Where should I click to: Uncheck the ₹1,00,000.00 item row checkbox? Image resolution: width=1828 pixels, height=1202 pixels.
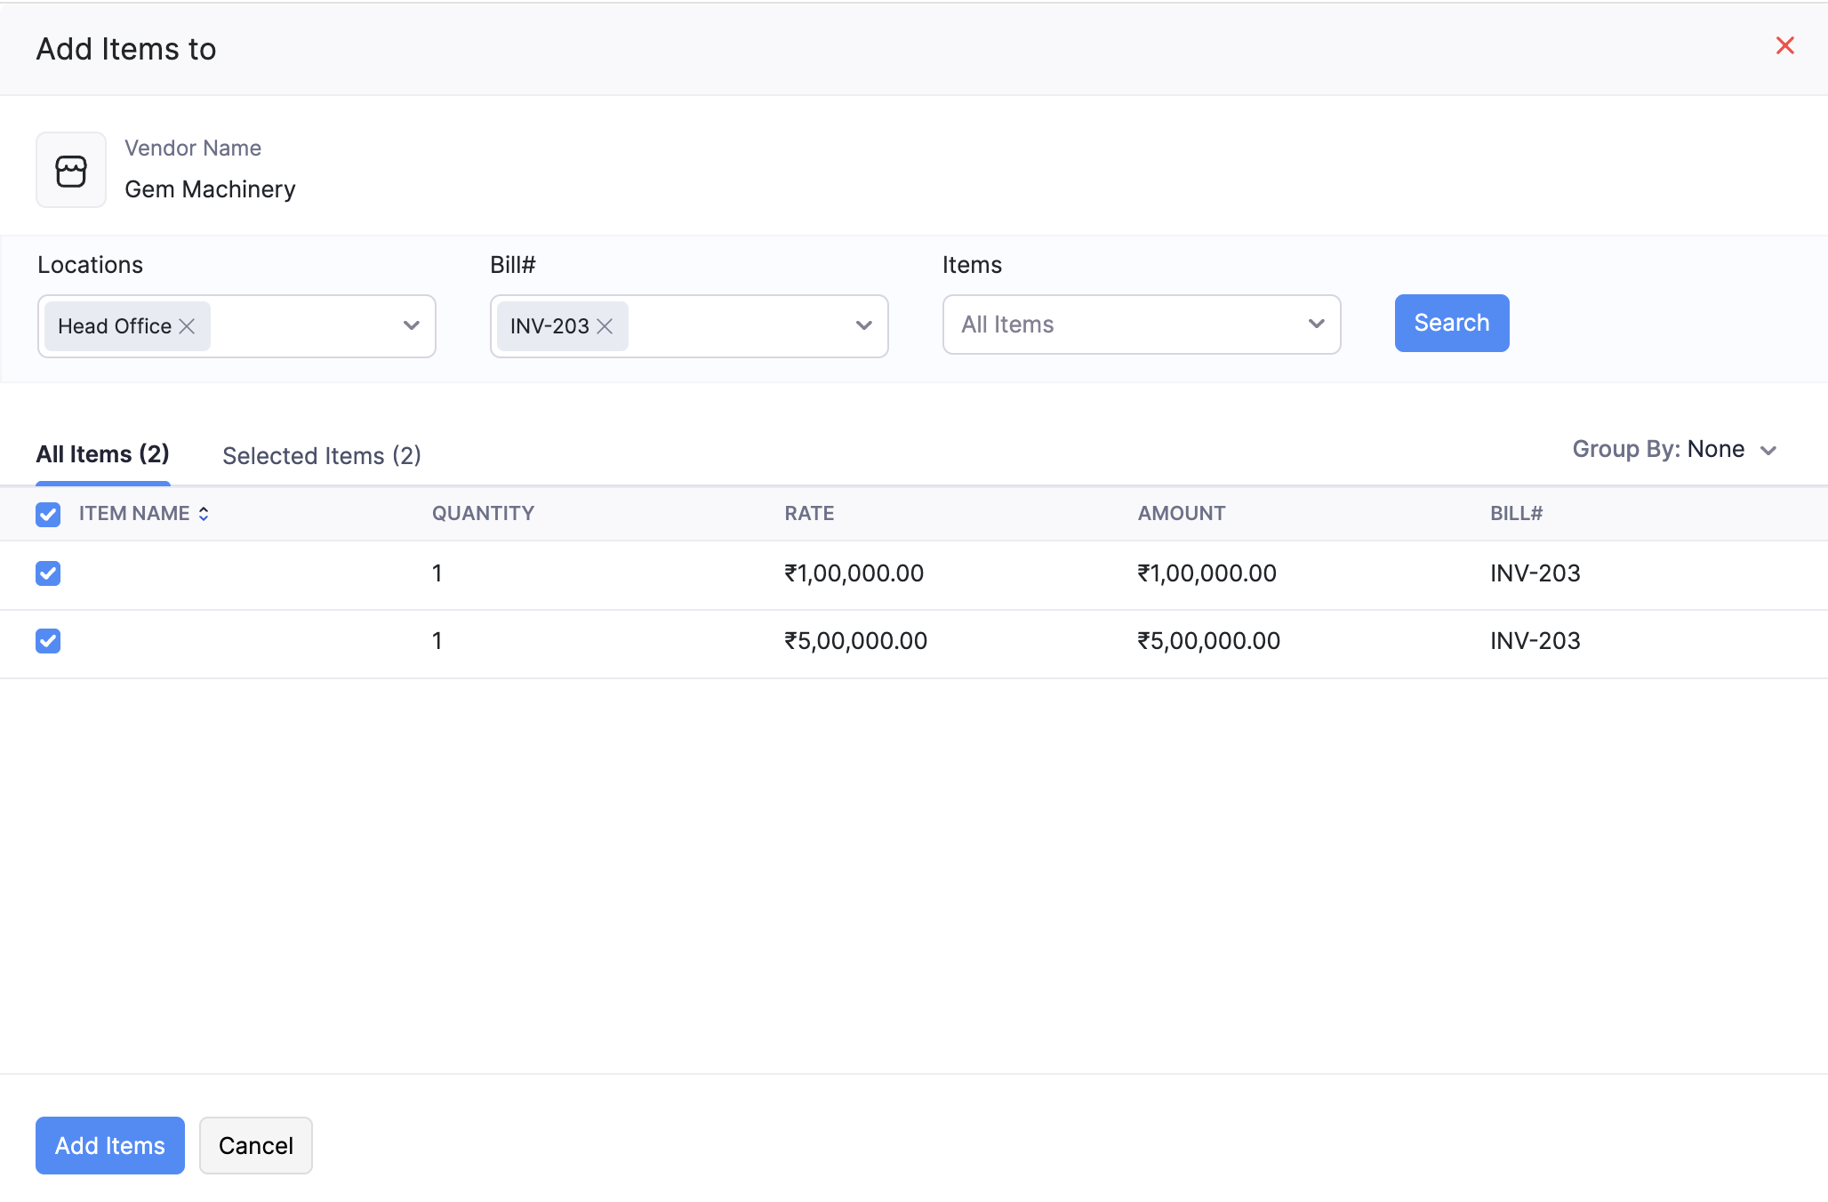(x=48, y=573)
